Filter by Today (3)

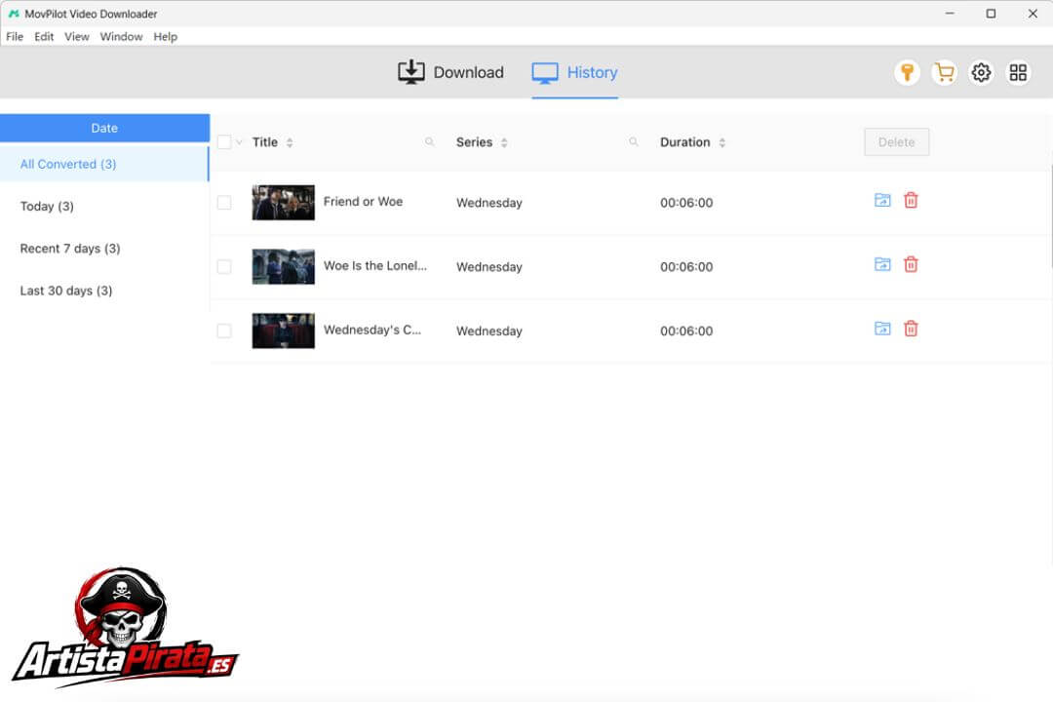pos(104,207)
